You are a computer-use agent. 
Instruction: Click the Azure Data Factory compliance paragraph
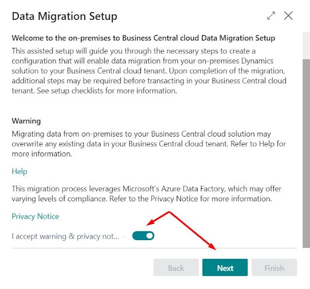146,194
